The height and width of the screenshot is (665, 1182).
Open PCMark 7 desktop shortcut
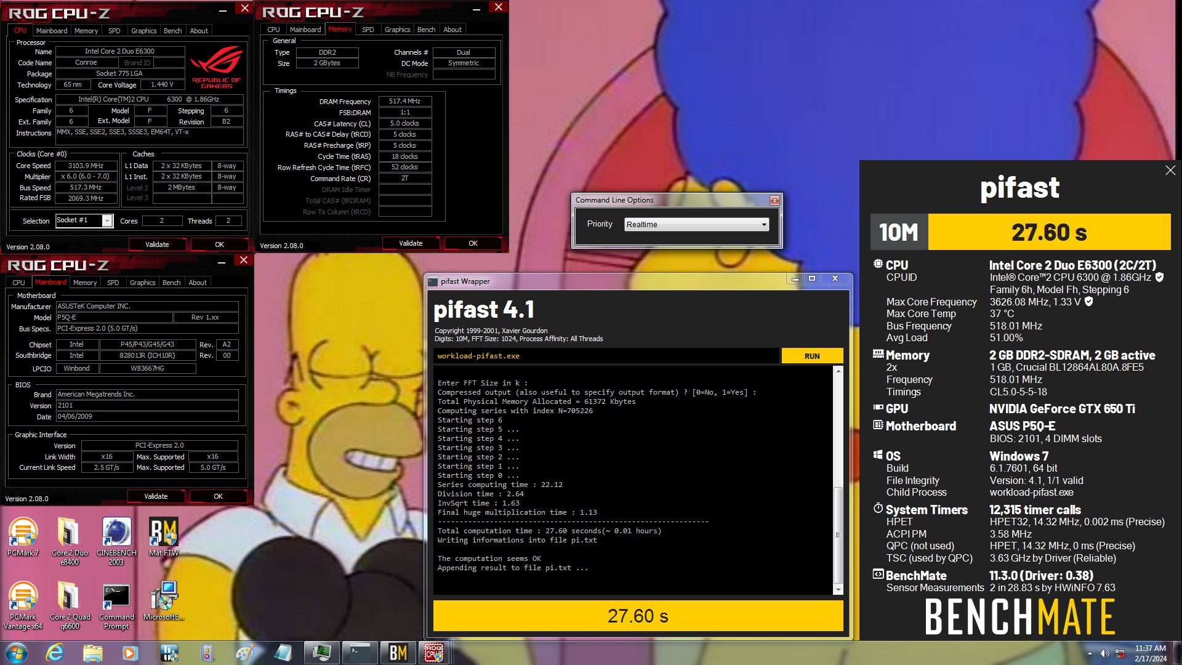point(23,538)
